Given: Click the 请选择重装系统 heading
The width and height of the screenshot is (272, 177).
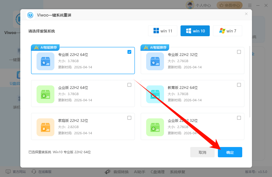Looking at the screenshot, I should tap(42, 31).
